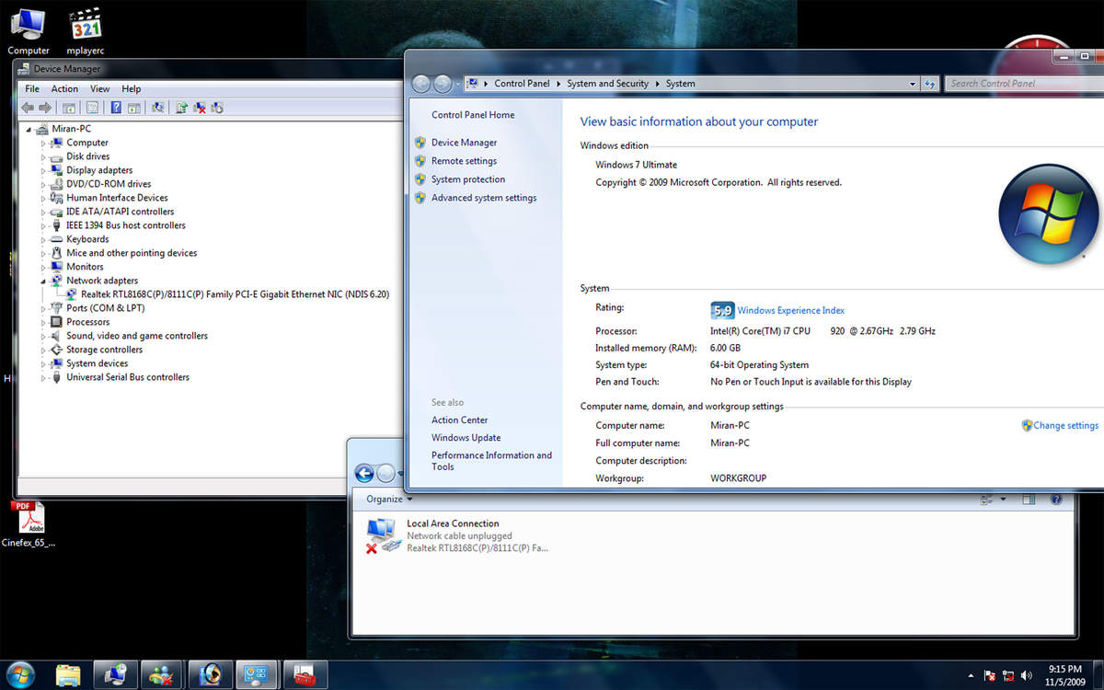Viewport: 1104px width, 690px height.
Task: Open the Organize dropdown menu
Action: (388, 500)
